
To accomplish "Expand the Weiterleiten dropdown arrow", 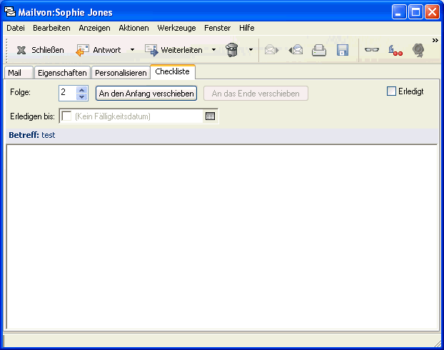I will coord(213,50).
